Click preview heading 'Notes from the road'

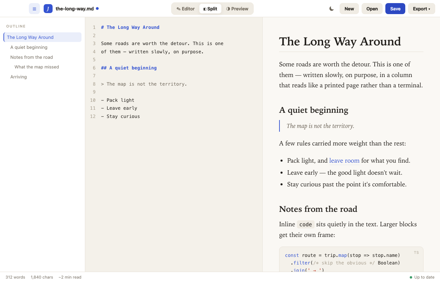(x=318, y=209)
